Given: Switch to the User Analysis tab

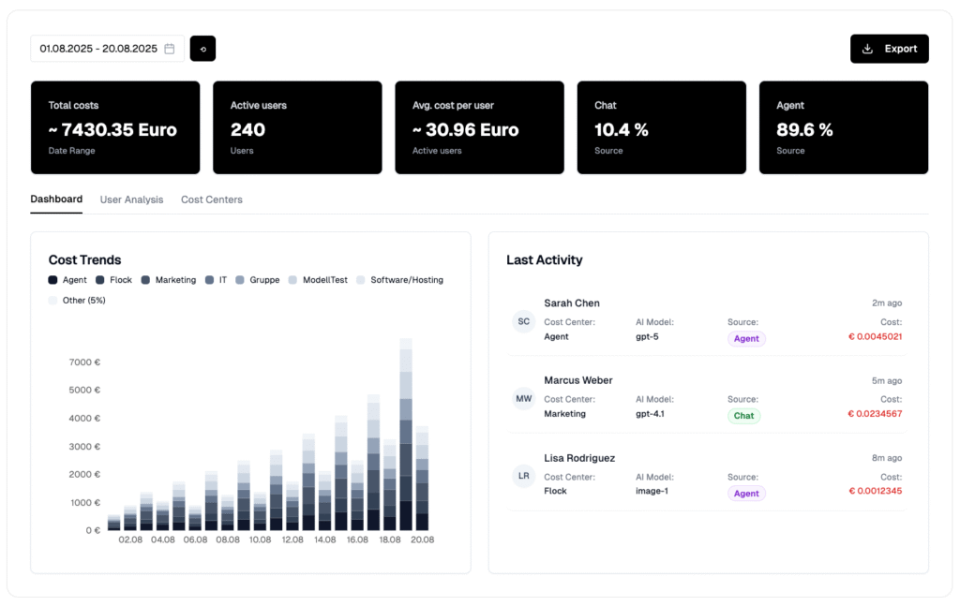Looking at the screenshot, I should click(131, 200).
